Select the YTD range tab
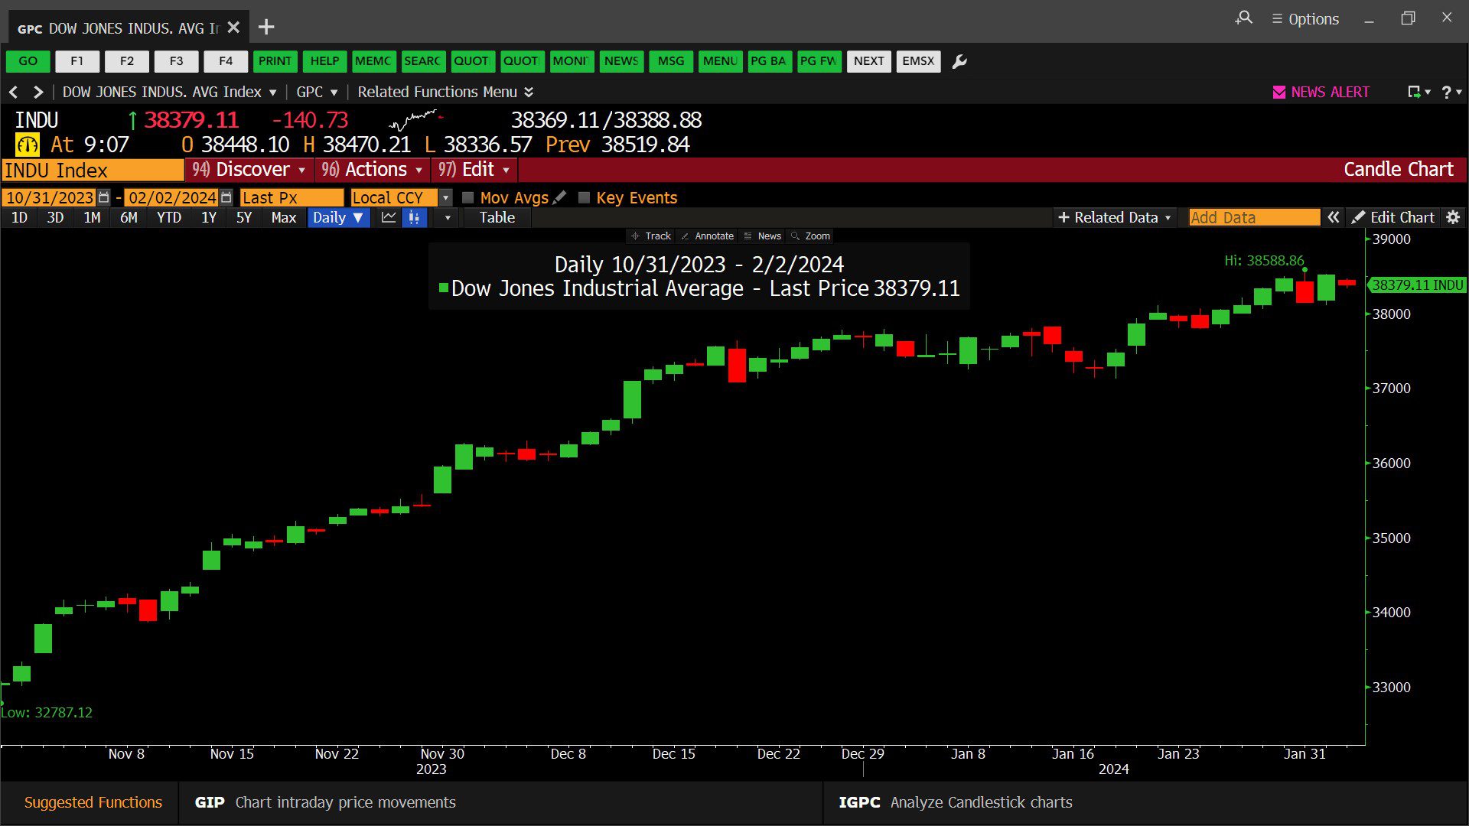This screenshot has height=826, width=1469. click(x=169, y=217)
